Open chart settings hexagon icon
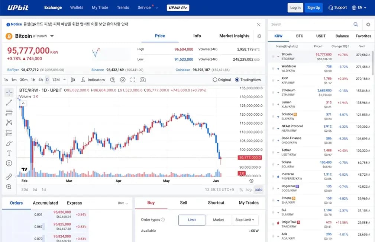 pos(123,80)
